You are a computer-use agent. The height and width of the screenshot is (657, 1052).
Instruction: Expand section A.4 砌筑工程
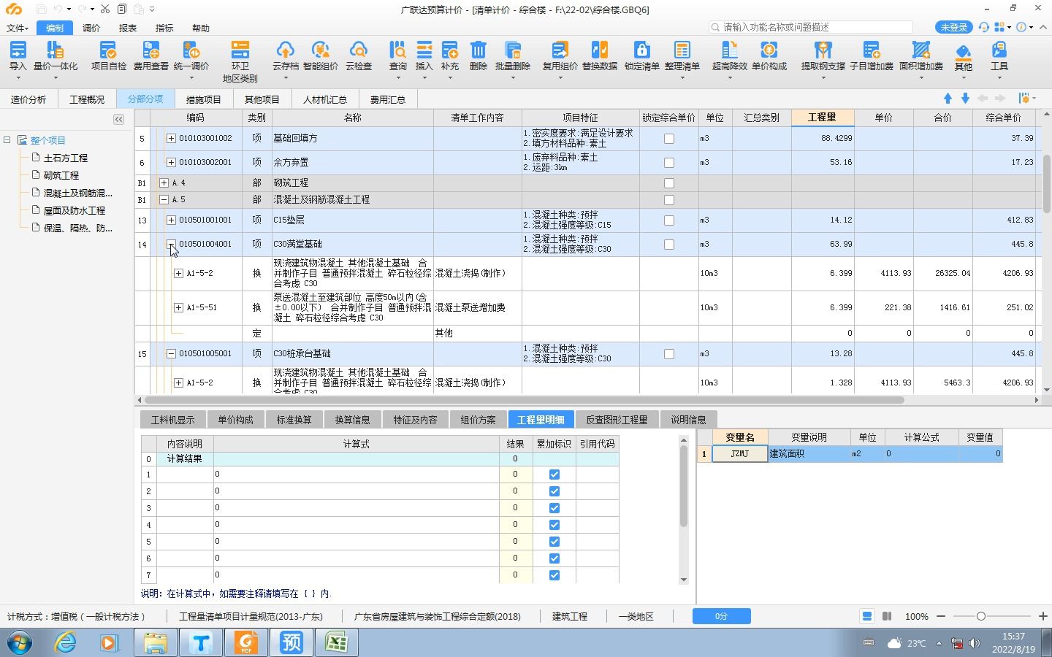[164, 182]
